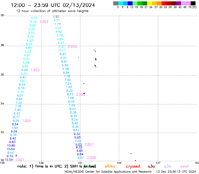Select the wave height value '7.76'
The height and width of the screenshot is (174, 199).
(x=67, y=76)
